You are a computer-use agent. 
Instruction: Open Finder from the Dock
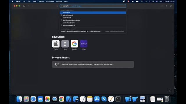pyautogui.click(x=19, y=99)
